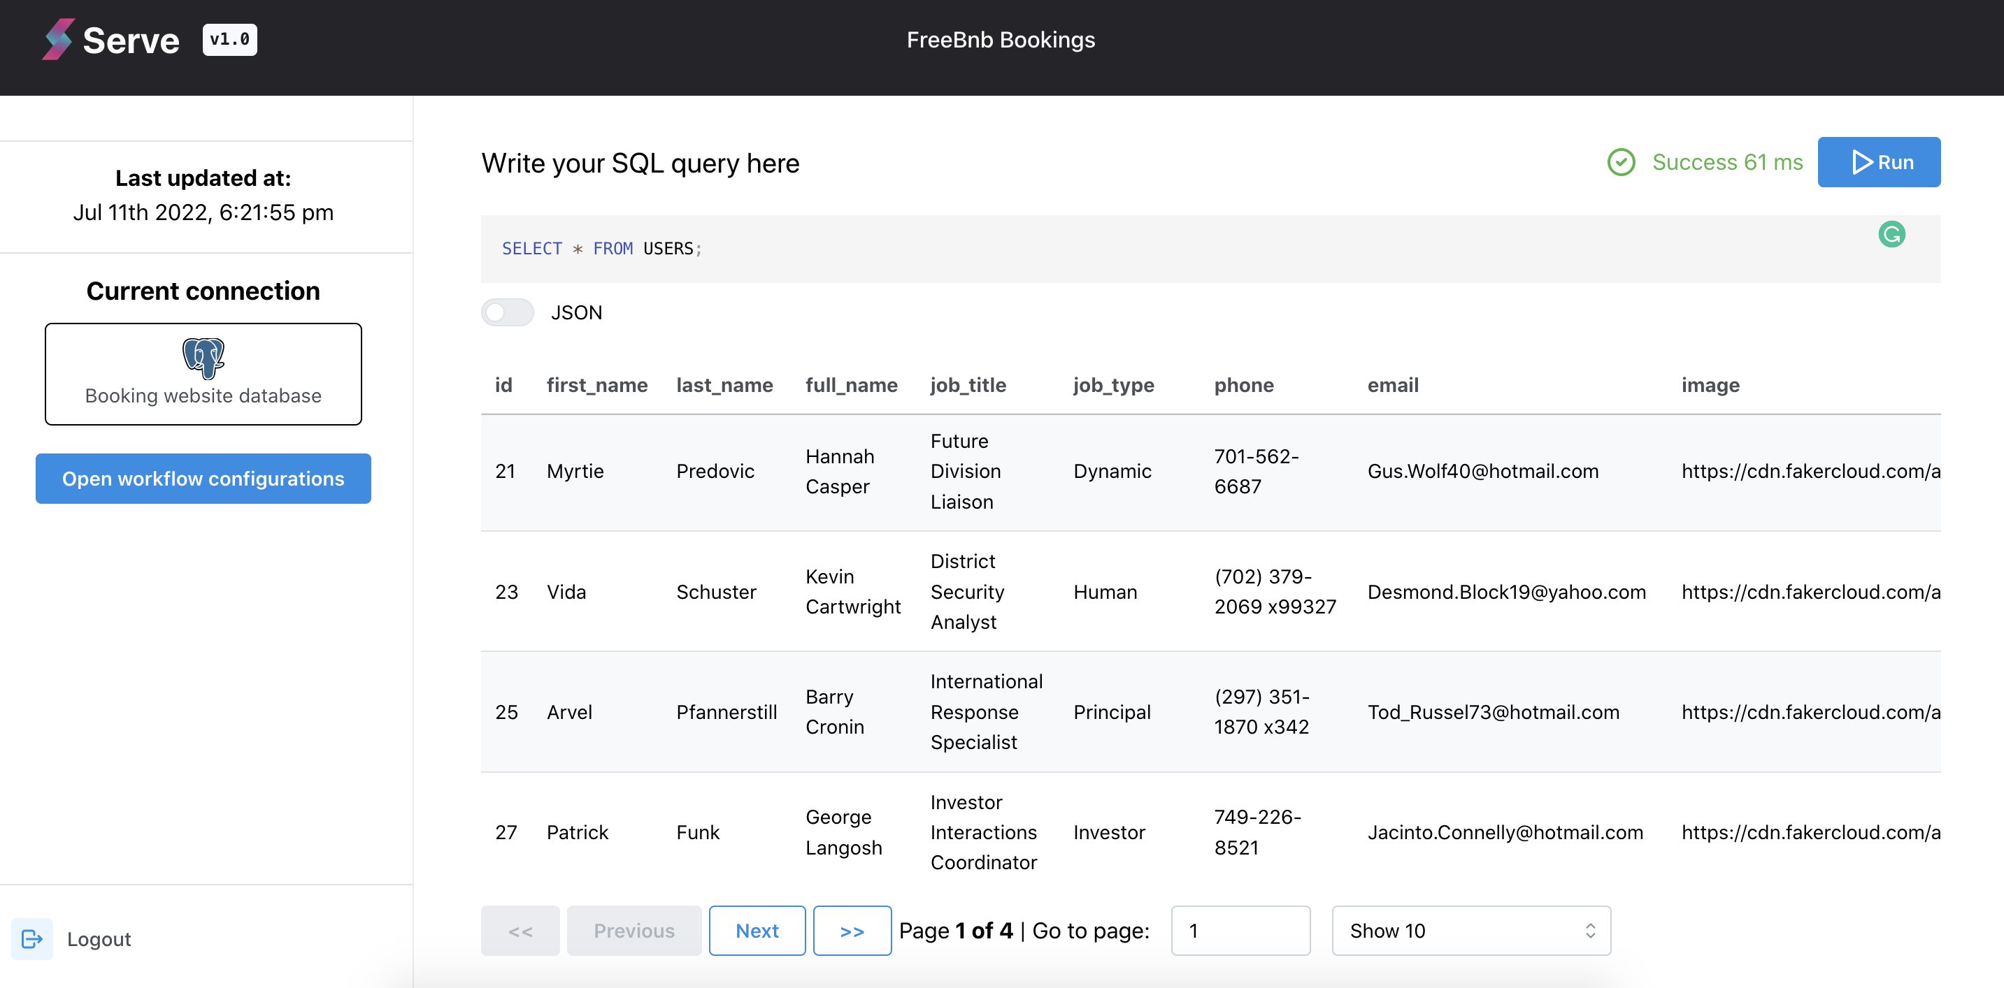Click the phone number 749-226-8521
The image size is (2004, 988).
pos(1257,832)
